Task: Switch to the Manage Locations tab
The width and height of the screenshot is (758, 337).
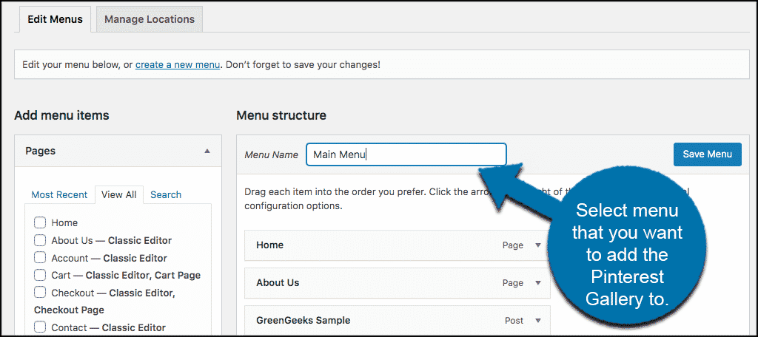Action: coord(150,19)
